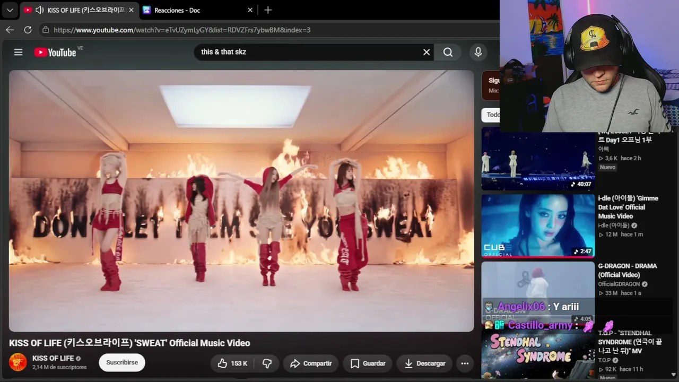Click the SWEAT music video player

[241, 201]
